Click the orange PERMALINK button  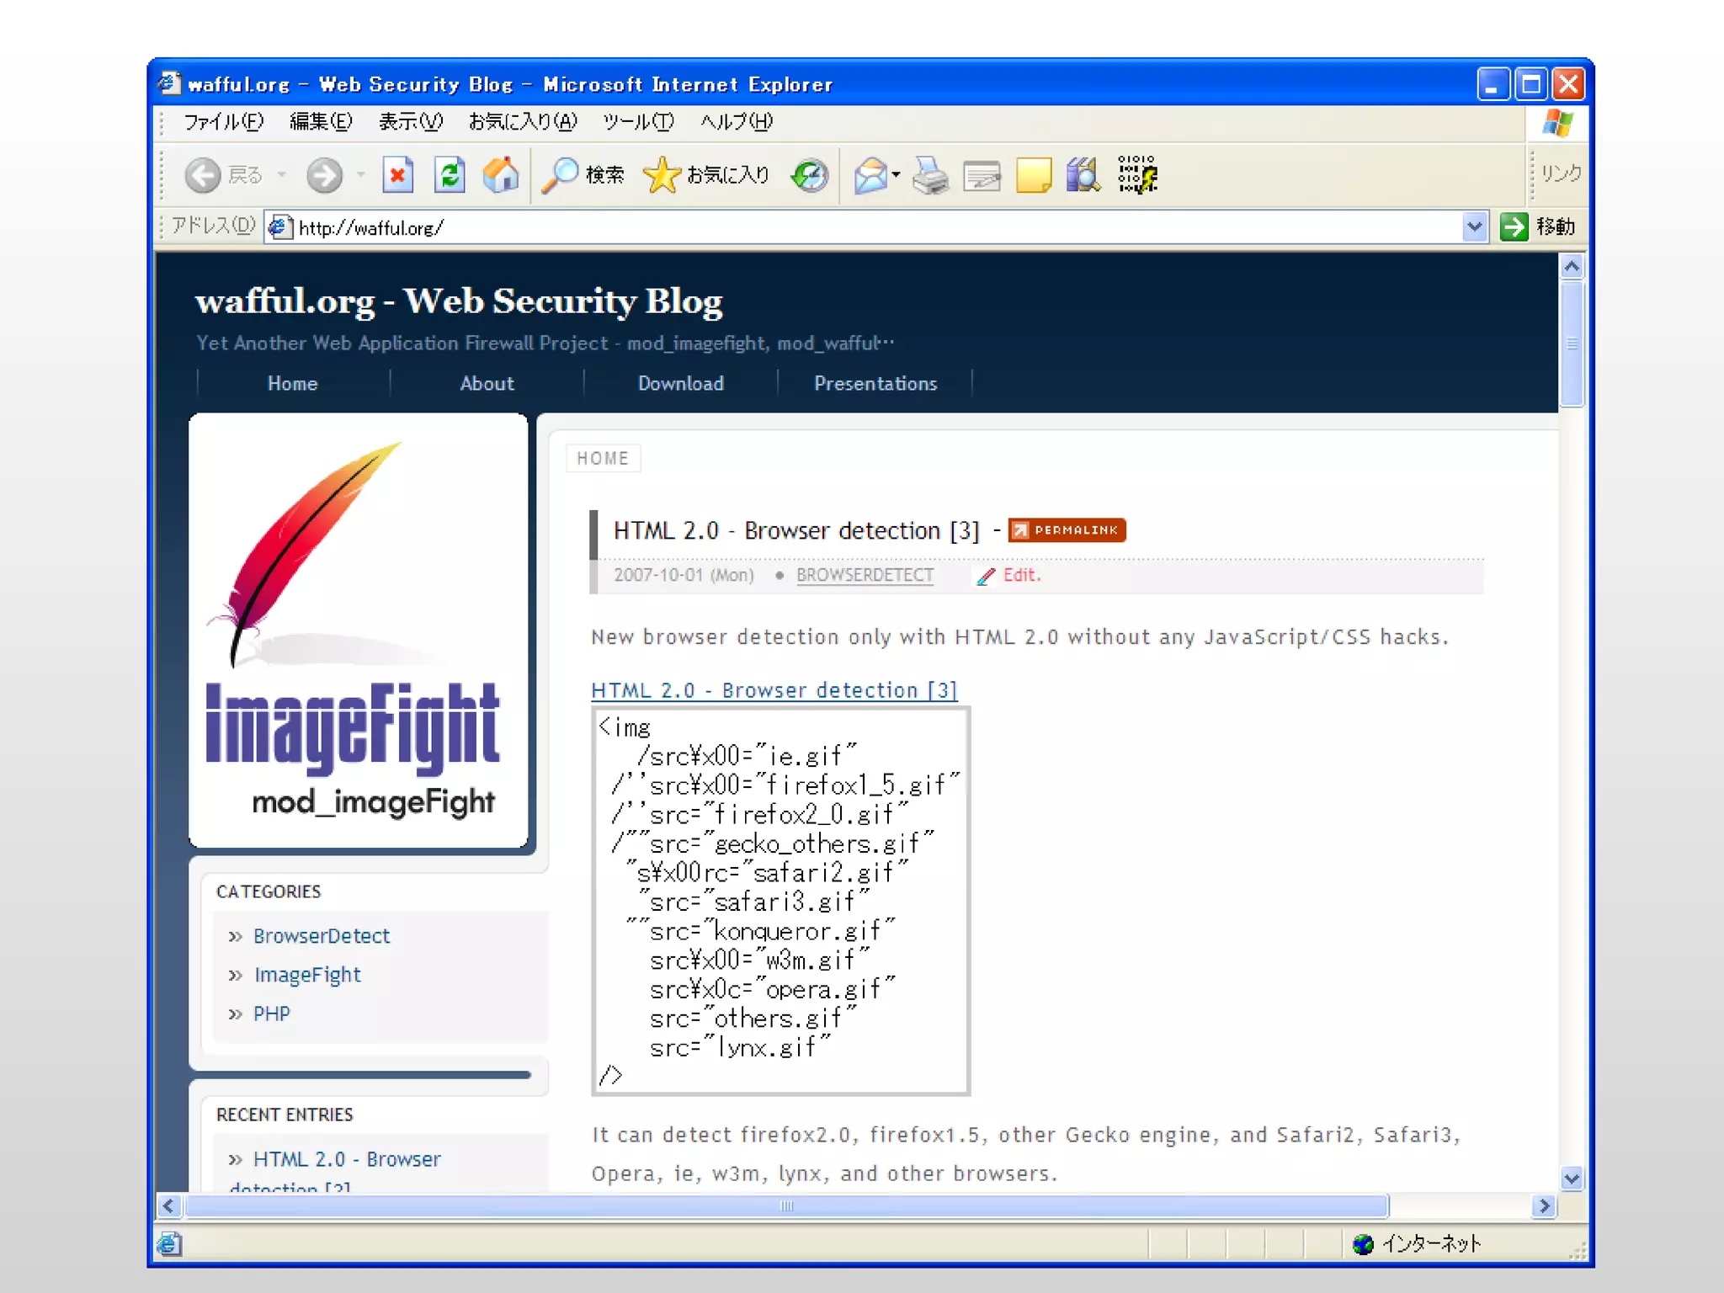(x=1067, y=530)
